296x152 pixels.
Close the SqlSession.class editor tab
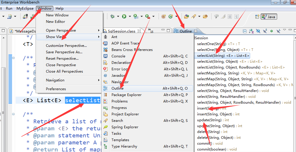(x=139, y=31)
